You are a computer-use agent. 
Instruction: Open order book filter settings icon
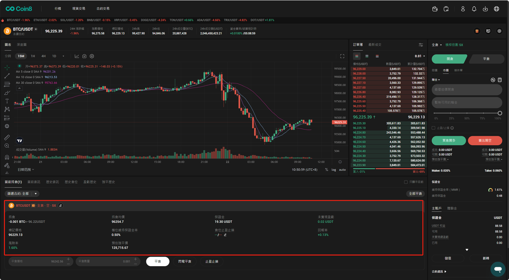pyautogui.click(x=421, y=45)
